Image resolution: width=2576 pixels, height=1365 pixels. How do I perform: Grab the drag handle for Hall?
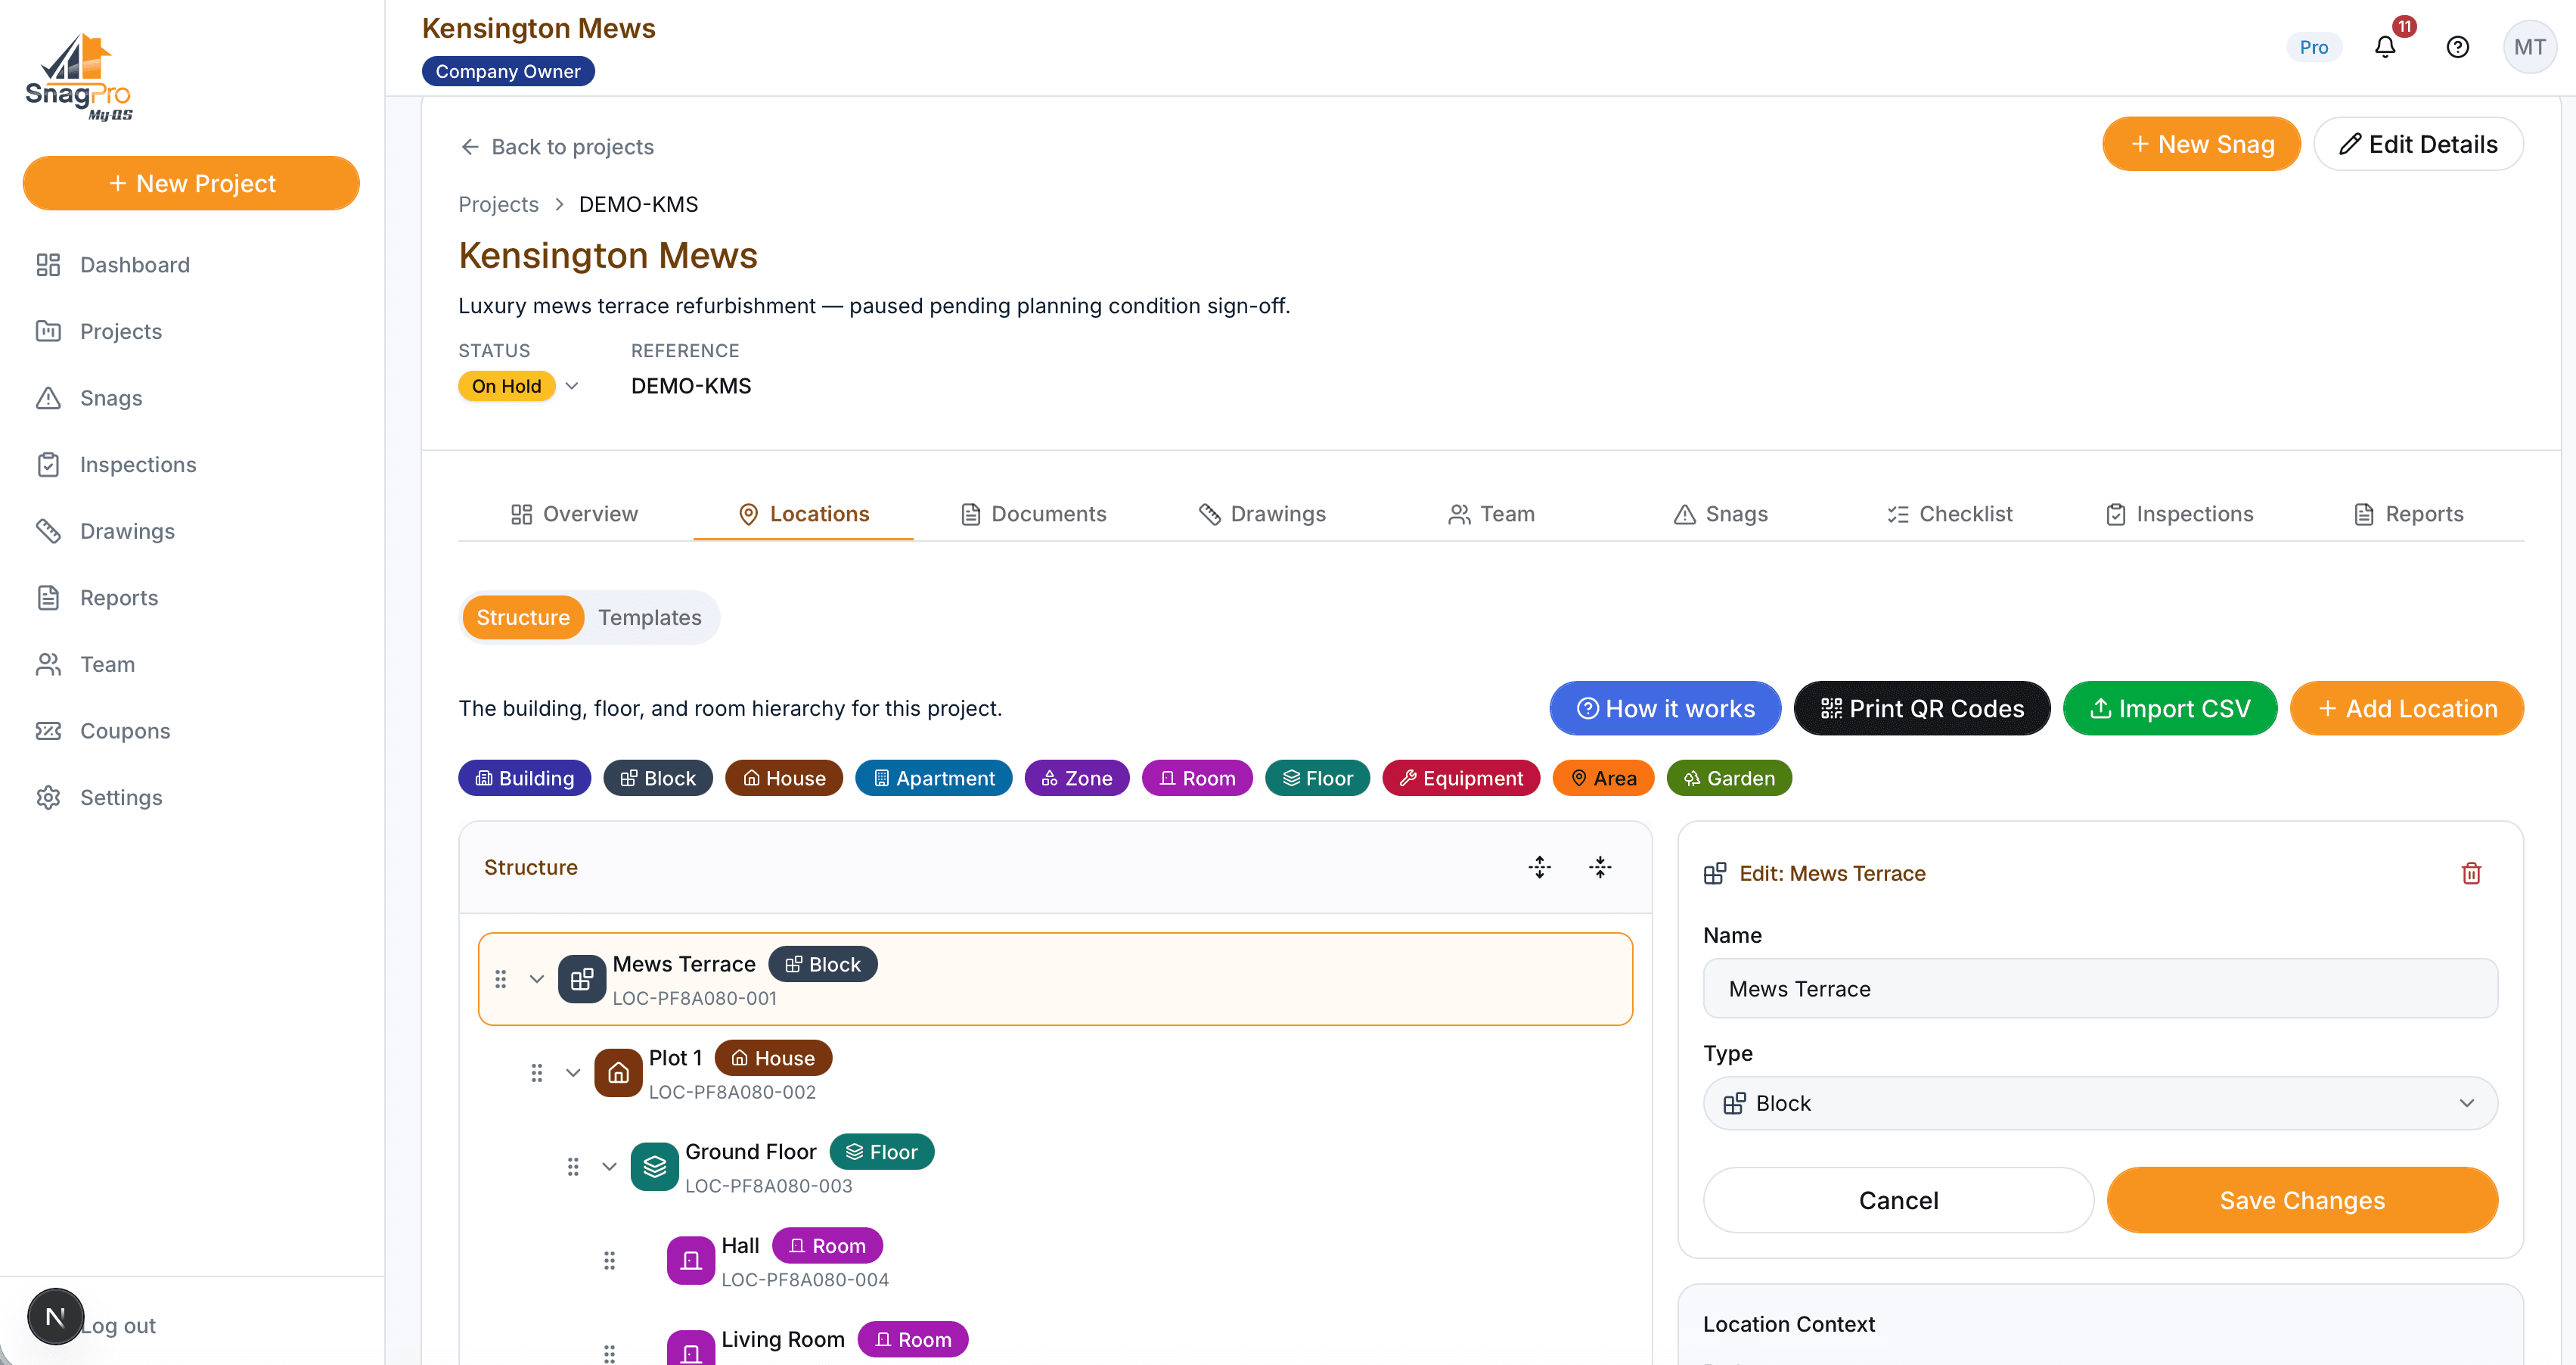coord(609,1261)
